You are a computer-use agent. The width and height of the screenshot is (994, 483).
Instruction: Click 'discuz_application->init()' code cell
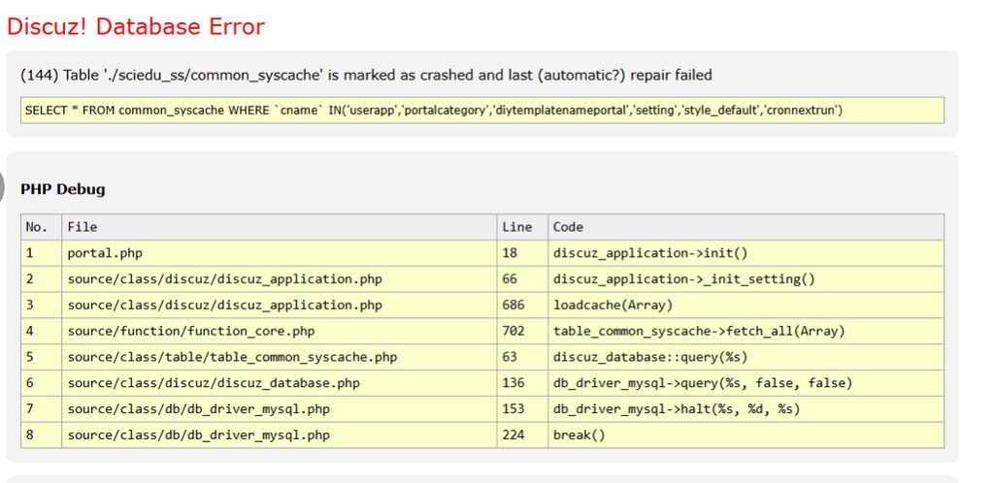[746, 253]
